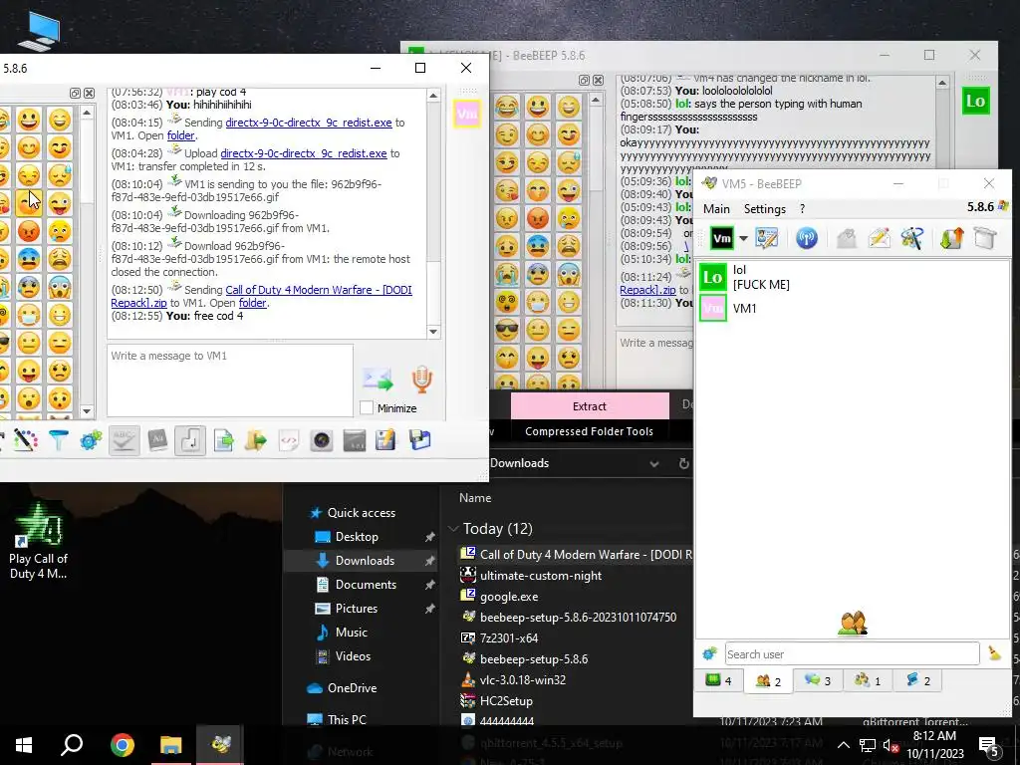Expand the Vm status dropdown arrow
The image size is (1020, 765).
pyautogui.click(x=743, y=238)
